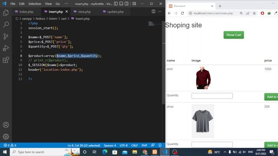
Task: Open the View menu
Action: coord(48,4)
